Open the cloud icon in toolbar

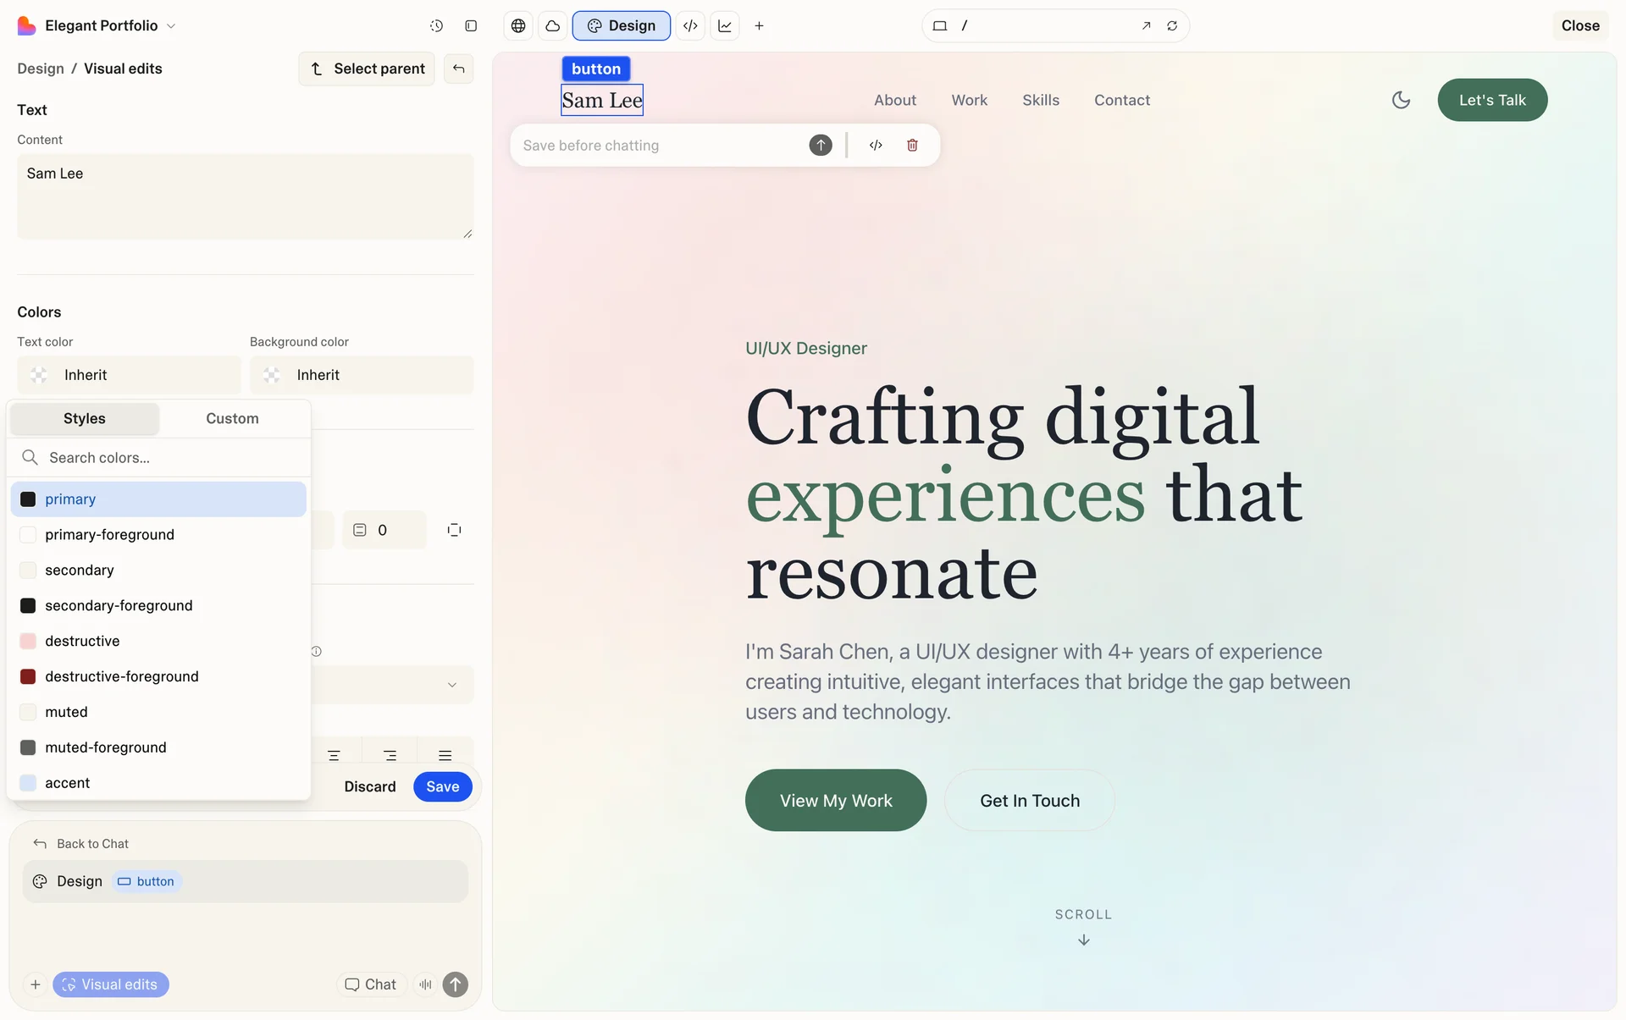(552, 25)
